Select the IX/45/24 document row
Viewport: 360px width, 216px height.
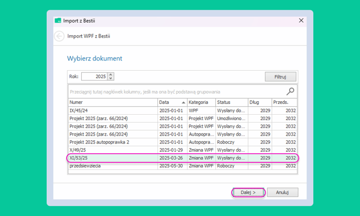[183, 110]
